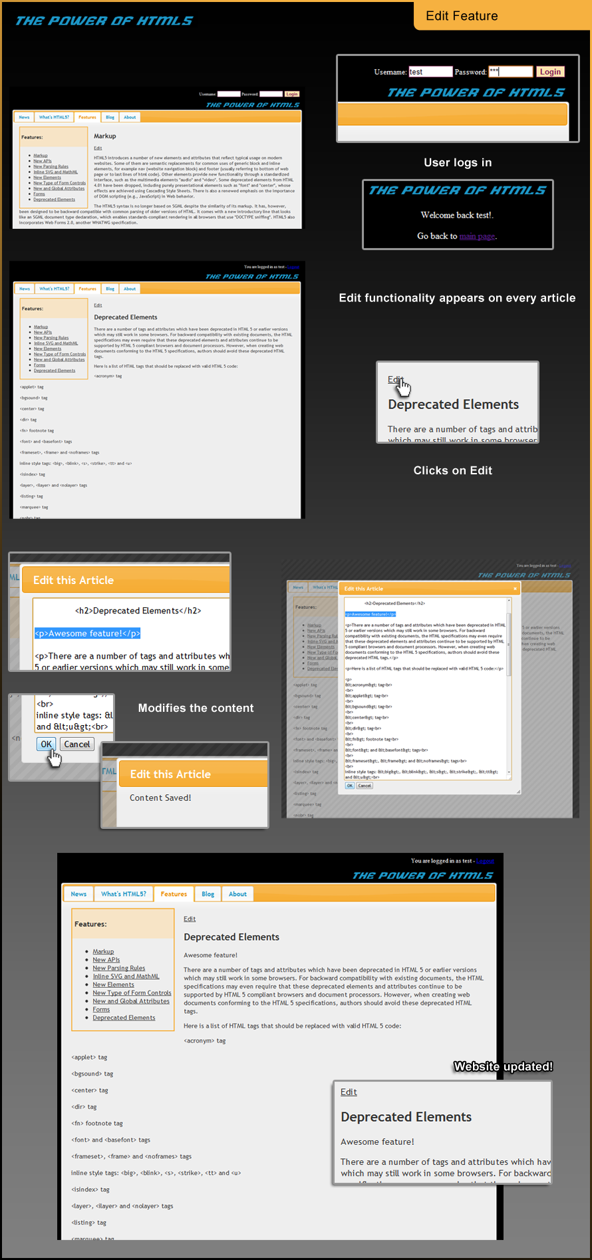Open the News tab on the Markup article page
The height and width of the screenshot is (1260, 592).
[24, 117]
